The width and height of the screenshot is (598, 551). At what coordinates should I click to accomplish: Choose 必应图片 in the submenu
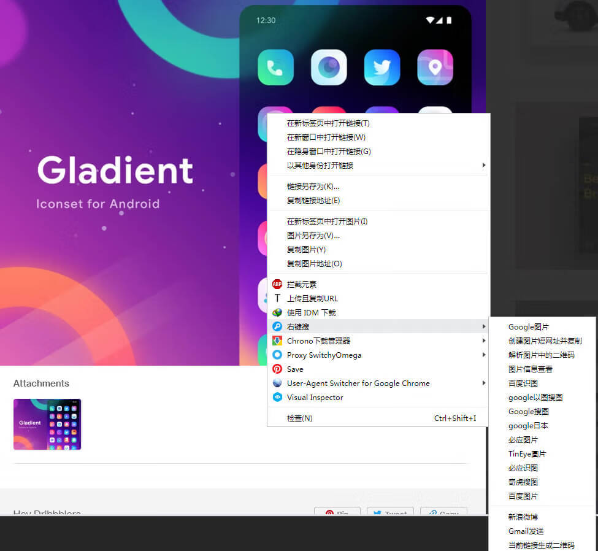pyautogui.click(x=542, y=440)
